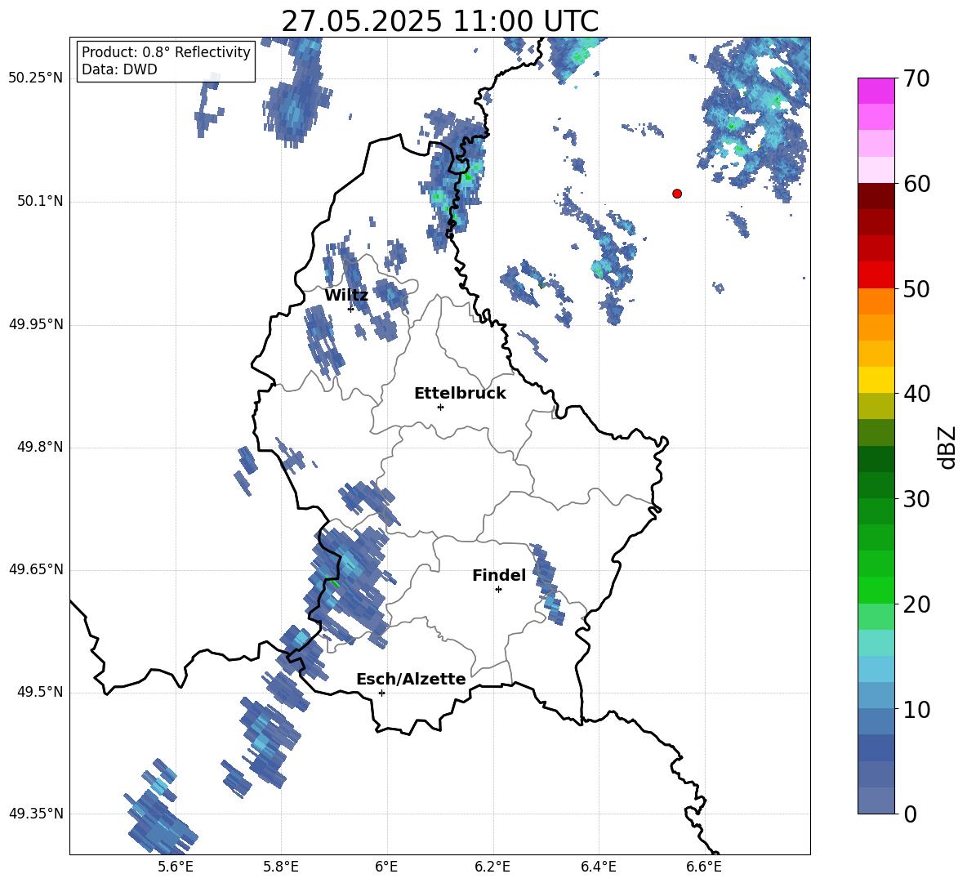Click the 40 label on the colorbar
This screenshot has height=883, width=967.
point(916,394)
